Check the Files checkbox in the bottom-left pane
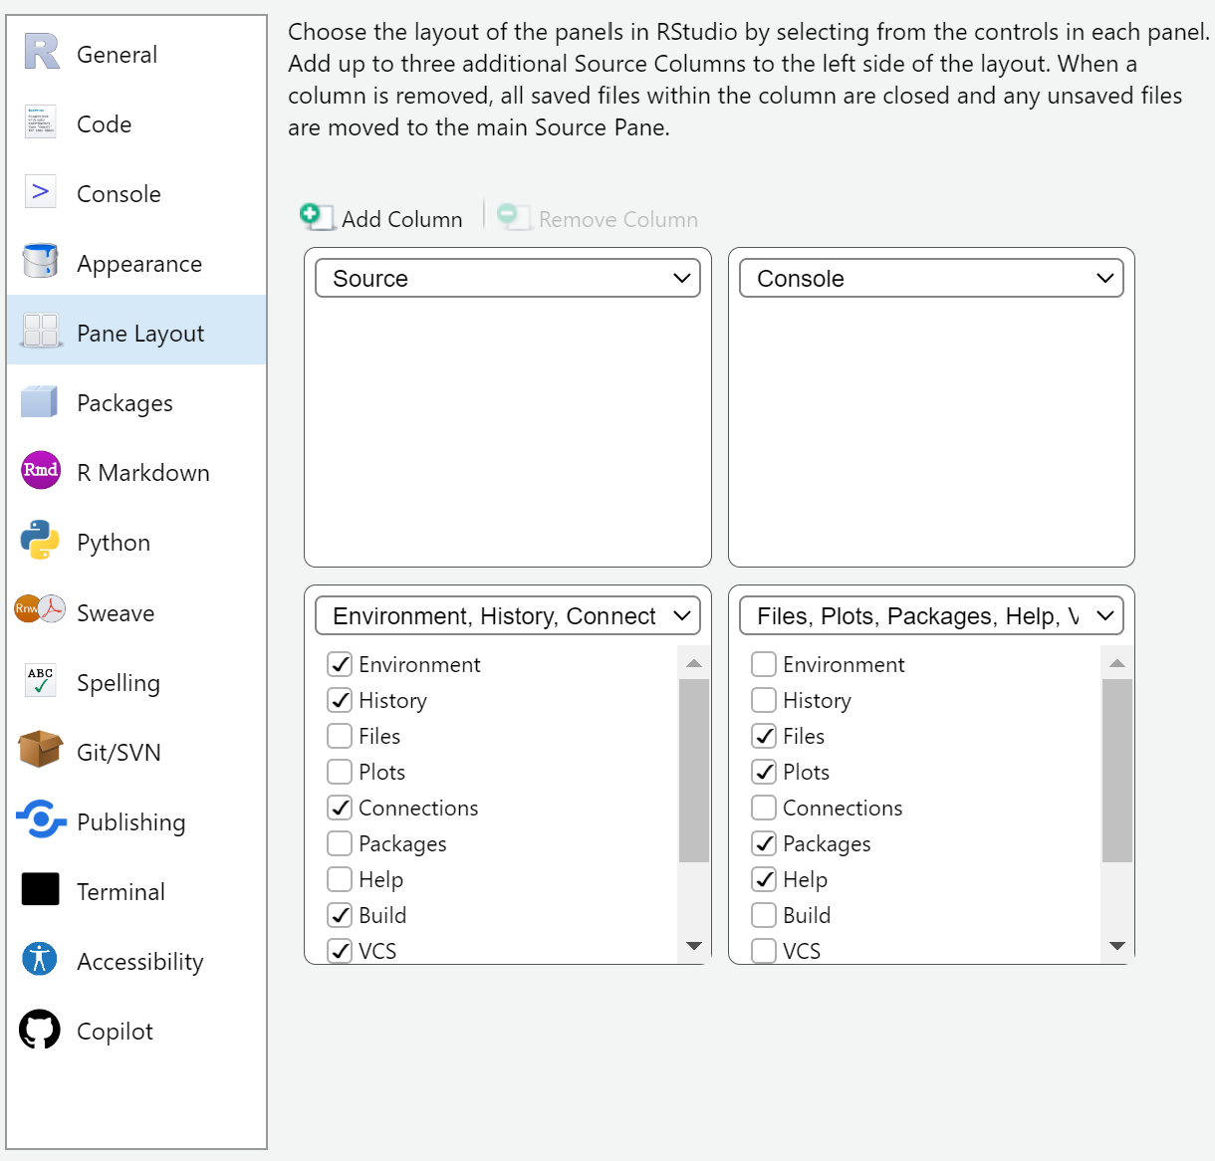 [x=340, y=736]
